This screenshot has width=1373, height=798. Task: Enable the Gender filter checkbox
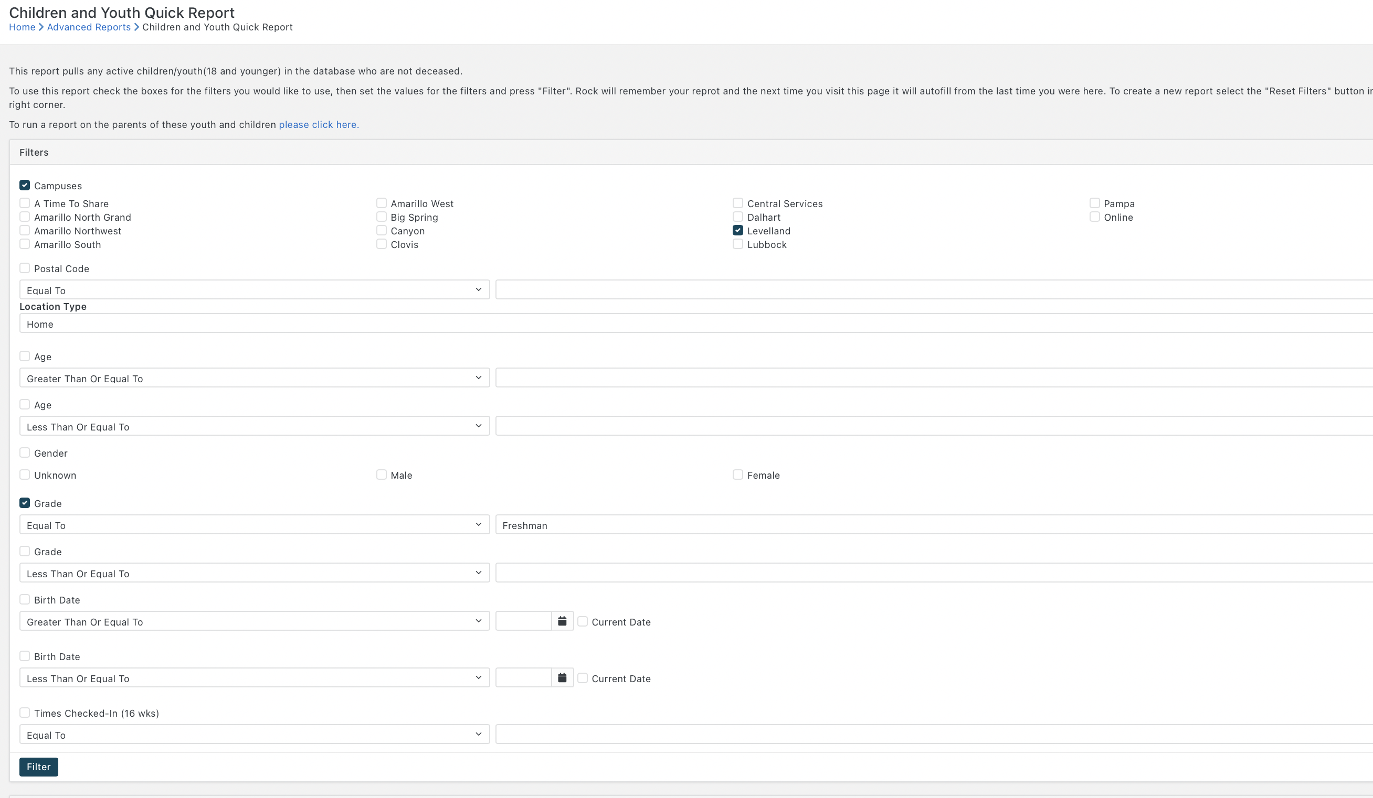coord(25,452)
